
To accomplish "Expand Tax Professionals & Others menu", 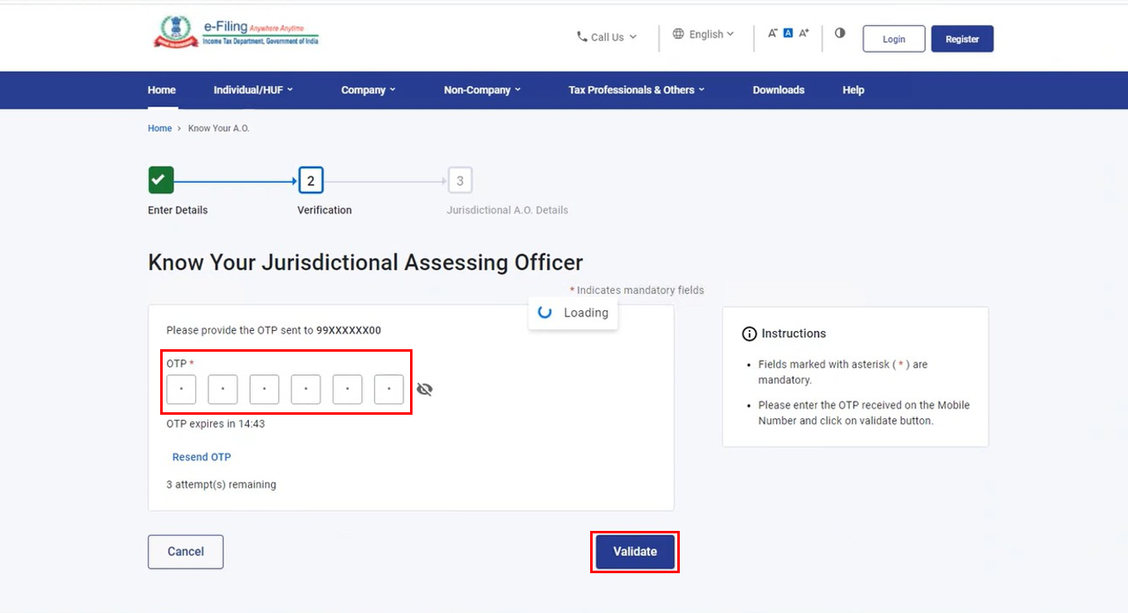I will (x=636, y=90).
